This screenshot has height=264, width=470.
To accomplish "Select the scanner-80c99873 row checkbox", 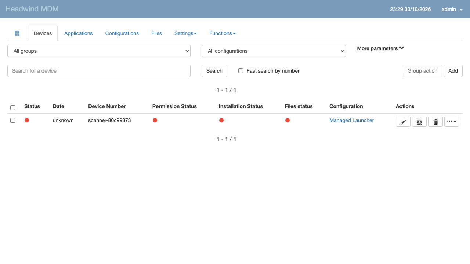I will click(13, 120).
